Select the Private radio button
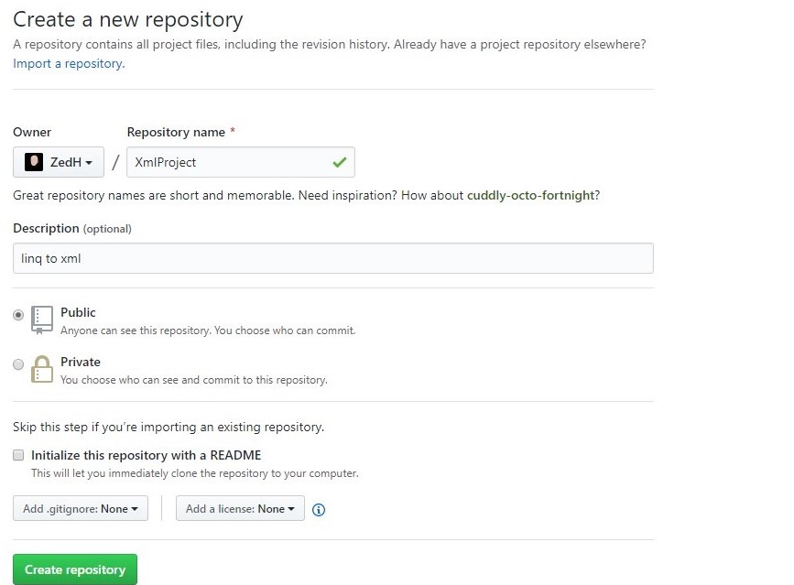This screenshot has height=585, width=794. pos(18,363)
